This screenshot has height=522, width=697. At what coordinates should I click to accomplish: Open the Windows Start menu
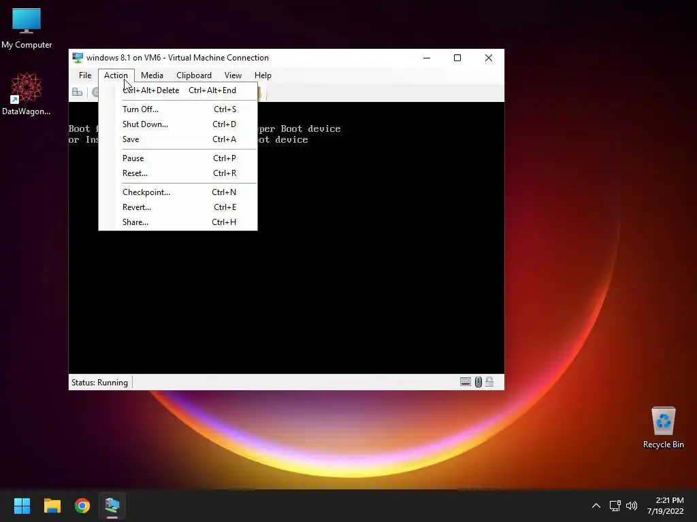(22, 506)
